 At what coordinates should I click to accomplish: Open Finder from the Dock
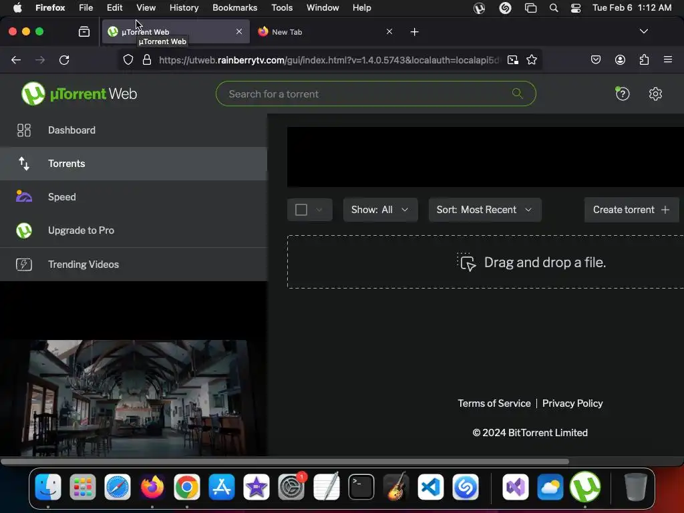click(x=48, y=487)
